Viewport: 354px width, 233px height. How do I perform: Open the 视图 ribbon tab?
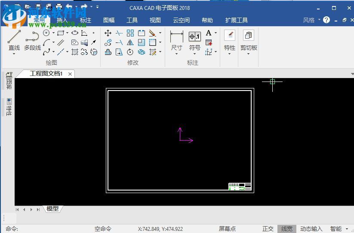click(155, 20)
